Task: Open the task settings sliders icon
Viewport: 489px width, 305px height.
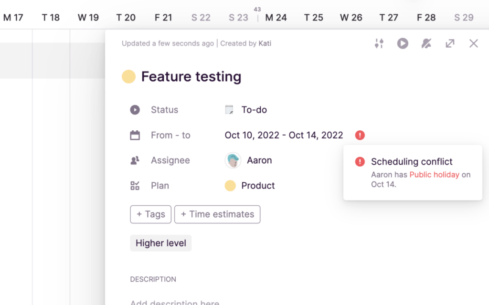Action: (x=379, y=43)
